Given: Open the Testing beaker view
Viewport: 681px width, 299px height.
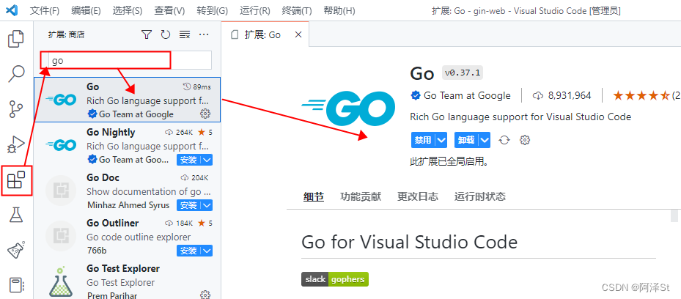Looking at the screenshot, I should 17,215.
